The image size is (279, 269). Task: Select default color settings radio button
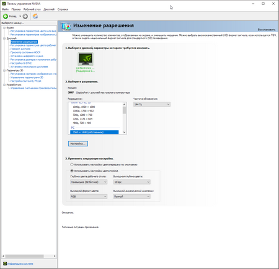click(72, 165)
